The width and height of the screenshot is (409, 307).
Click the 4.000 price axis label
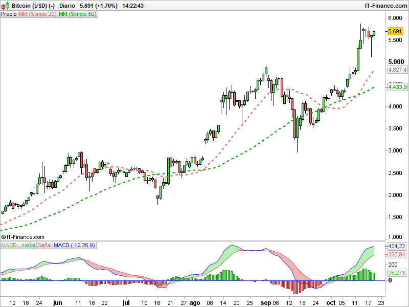pos(395,106)
